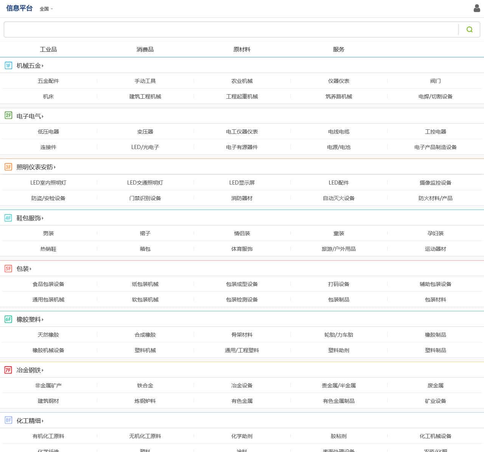Expand the 鞋包服饰 category
484x452 pixels.
click(30, 218)
